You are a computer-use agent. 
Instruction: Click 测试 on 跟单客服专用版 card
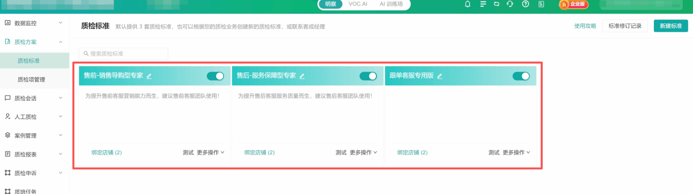tap(494, 152)
